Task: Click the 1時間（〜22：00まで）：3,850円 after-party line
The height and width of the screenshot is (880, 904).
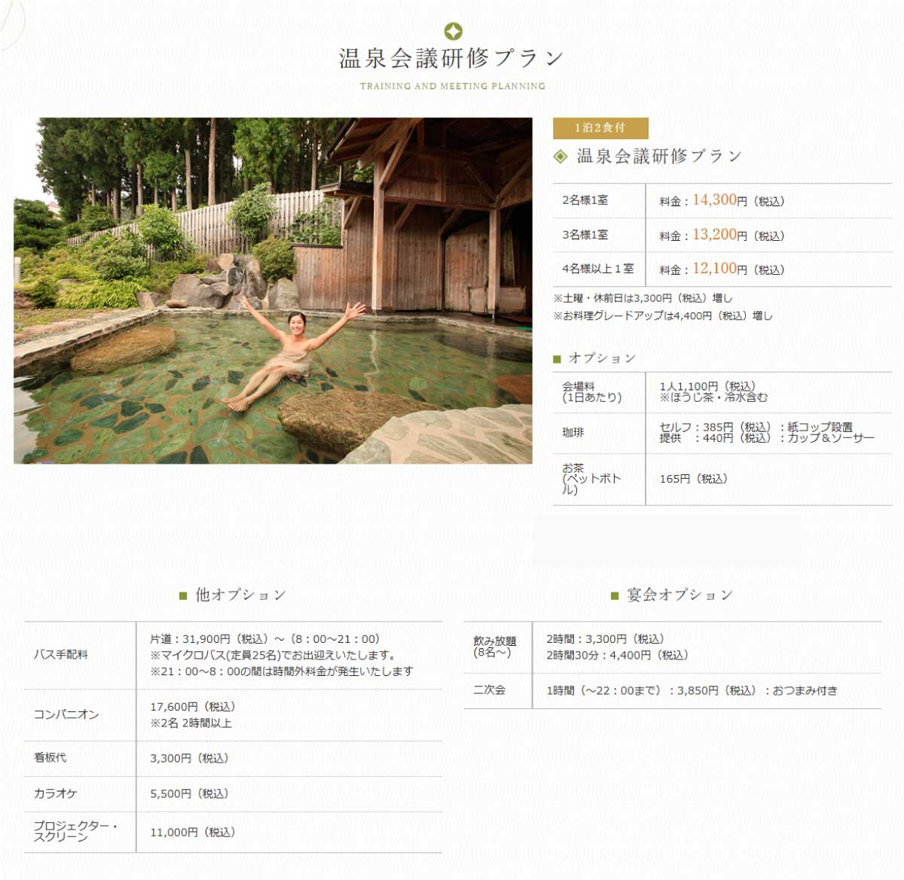Action: pyautogui.click(x=692, y=691)
